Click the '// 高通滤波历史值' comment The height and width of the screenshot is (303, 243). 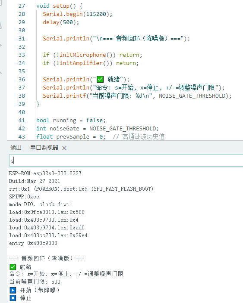139,136
